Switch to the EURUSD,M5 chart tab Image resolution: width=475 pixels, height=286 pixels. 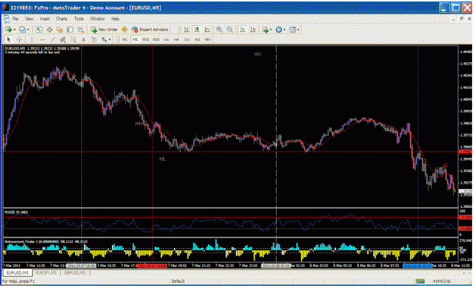(x=17, y=272)
